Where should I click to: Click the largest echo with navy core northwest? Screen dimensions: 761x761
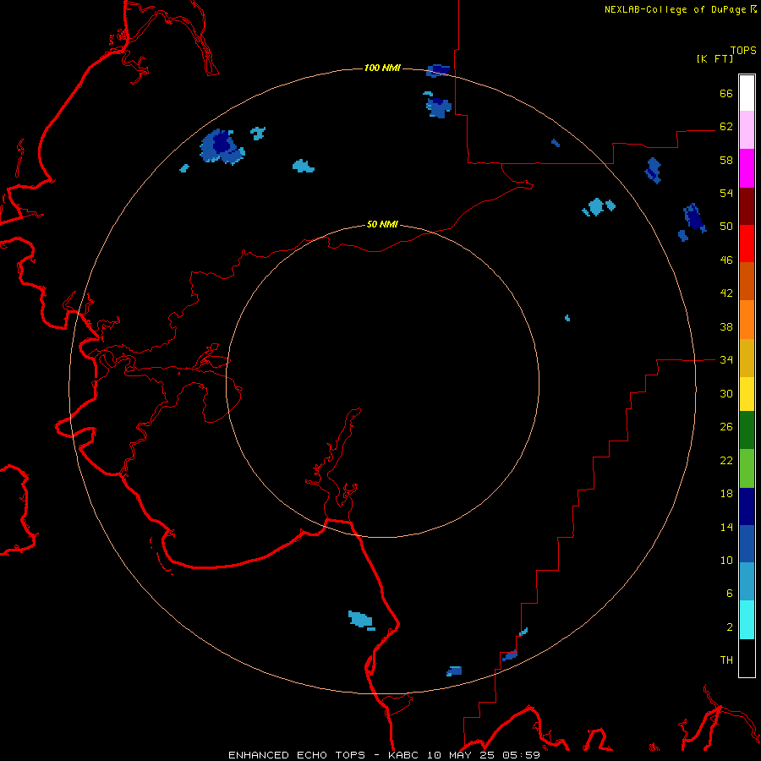[x=222, y=146]
